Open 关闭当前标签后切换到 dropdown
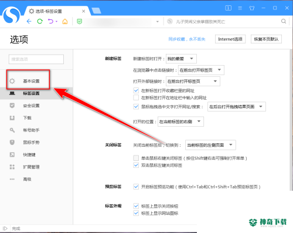 coord(210,145)
